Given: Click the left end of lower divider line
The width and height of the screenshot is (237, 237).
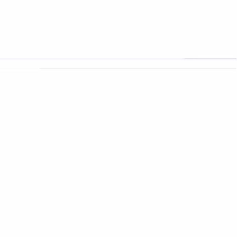Looking at the screenshot, I should tap(40, 68).
